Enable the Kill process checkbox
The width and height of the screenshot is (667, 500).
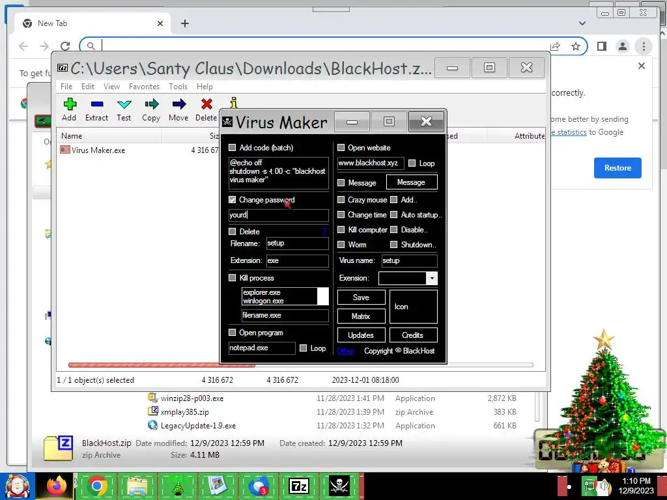[233, 277]
